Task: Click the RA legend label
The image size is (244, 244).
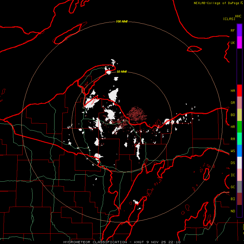Action: (233, 139)
